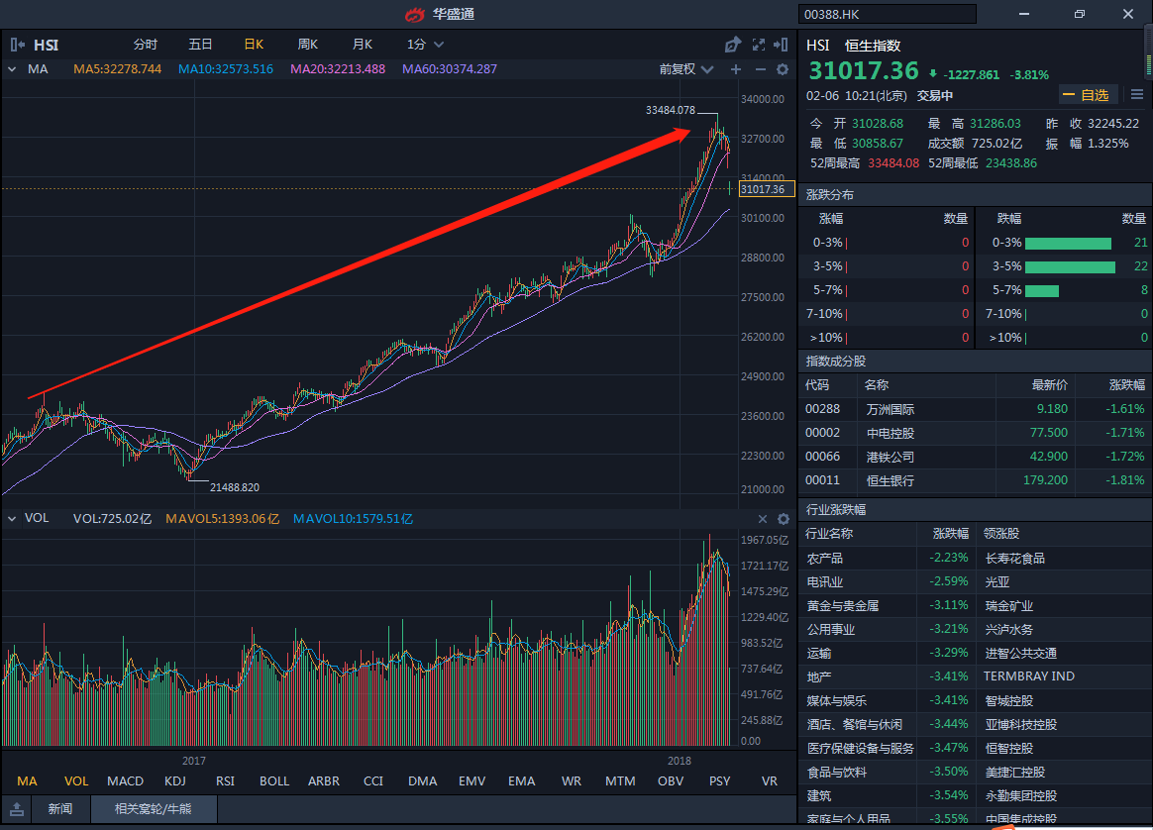The width and height of the screenshot is (1153, 830).
Task: Zoom out chart with minus icon
Action: point(761,69)
